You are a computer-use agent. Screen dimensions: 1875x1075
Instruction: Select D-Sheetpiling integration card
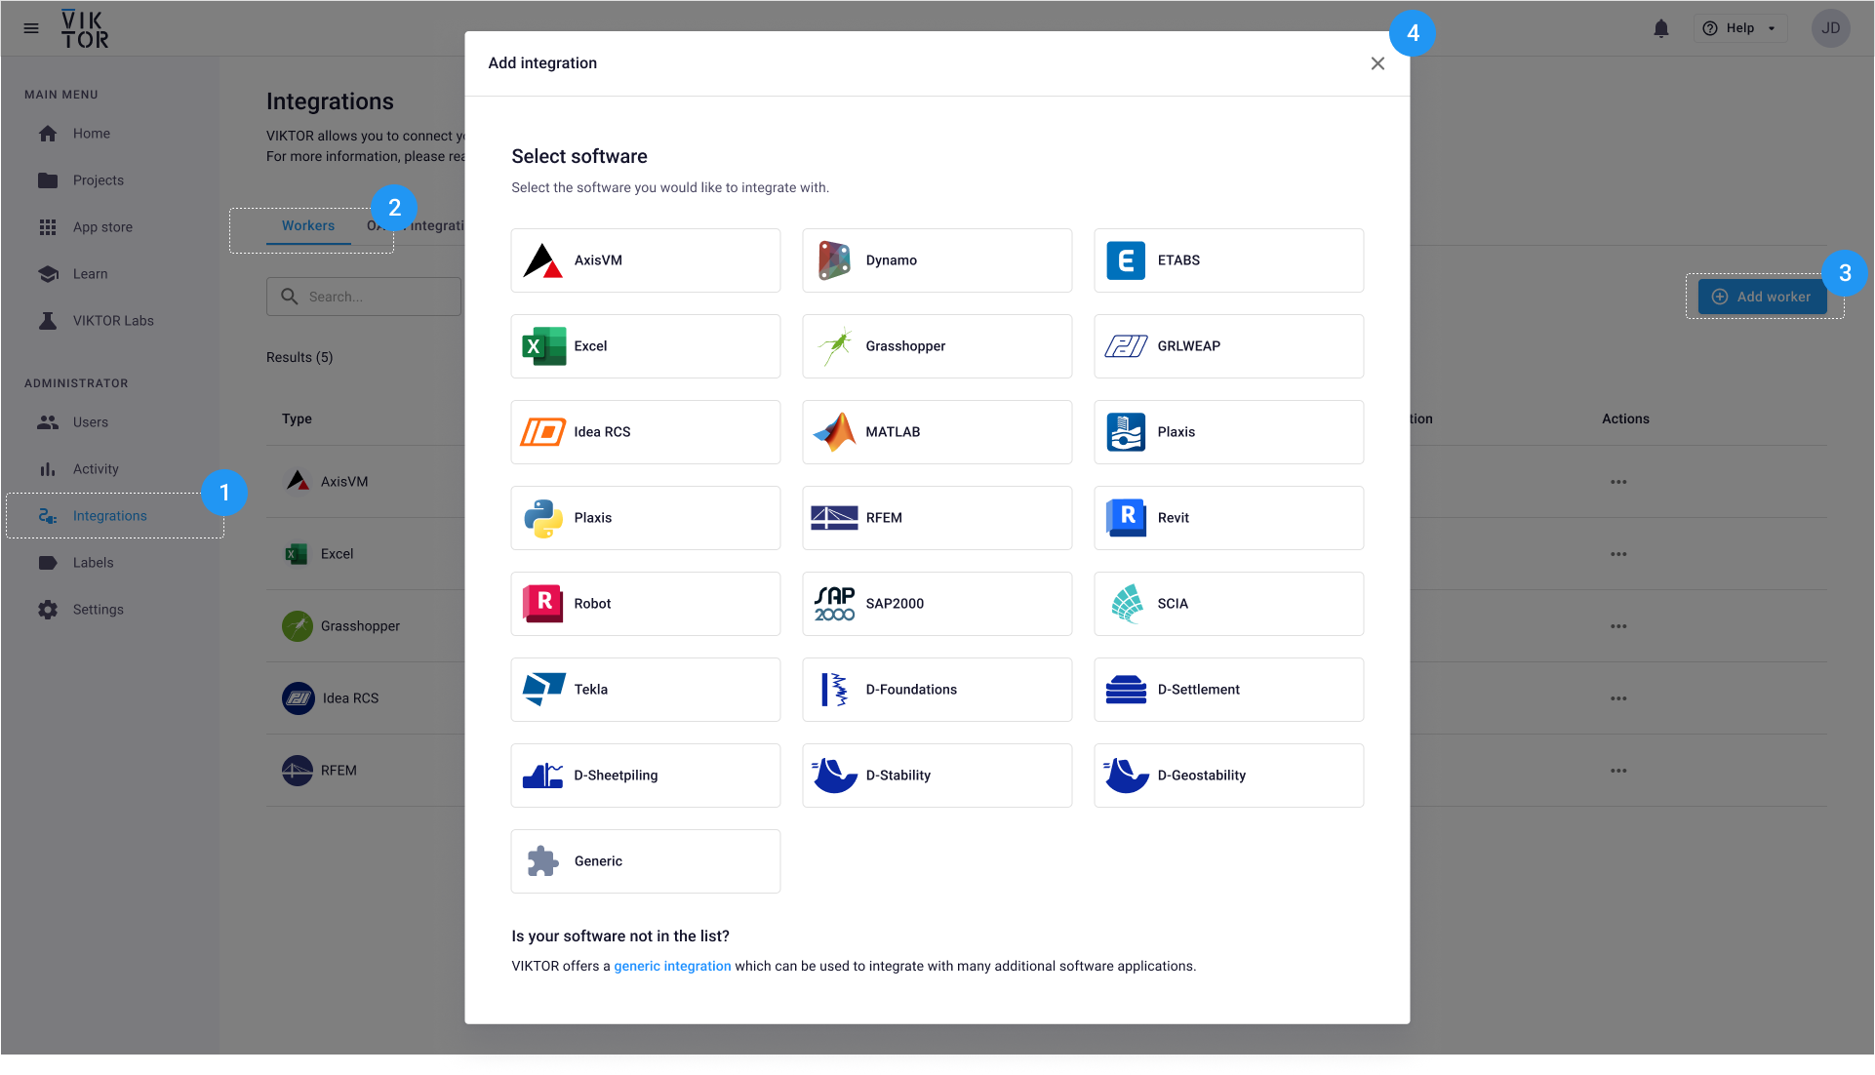click(x=645, y=776)
